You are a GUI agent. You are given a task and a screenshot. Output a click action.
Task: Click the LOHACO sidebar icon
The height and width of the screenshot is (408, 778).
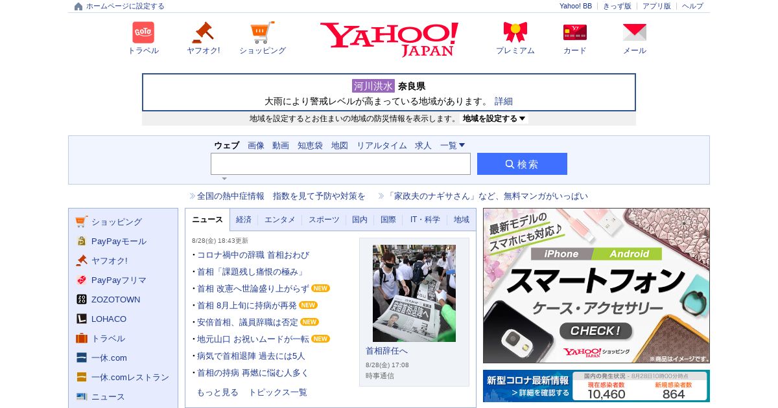click(x=82, y=319)
